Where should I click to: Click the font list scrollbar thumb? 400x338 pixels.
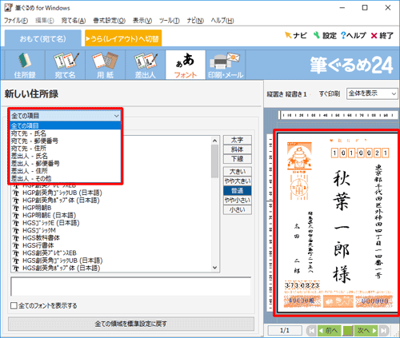[x=214, y=161]
